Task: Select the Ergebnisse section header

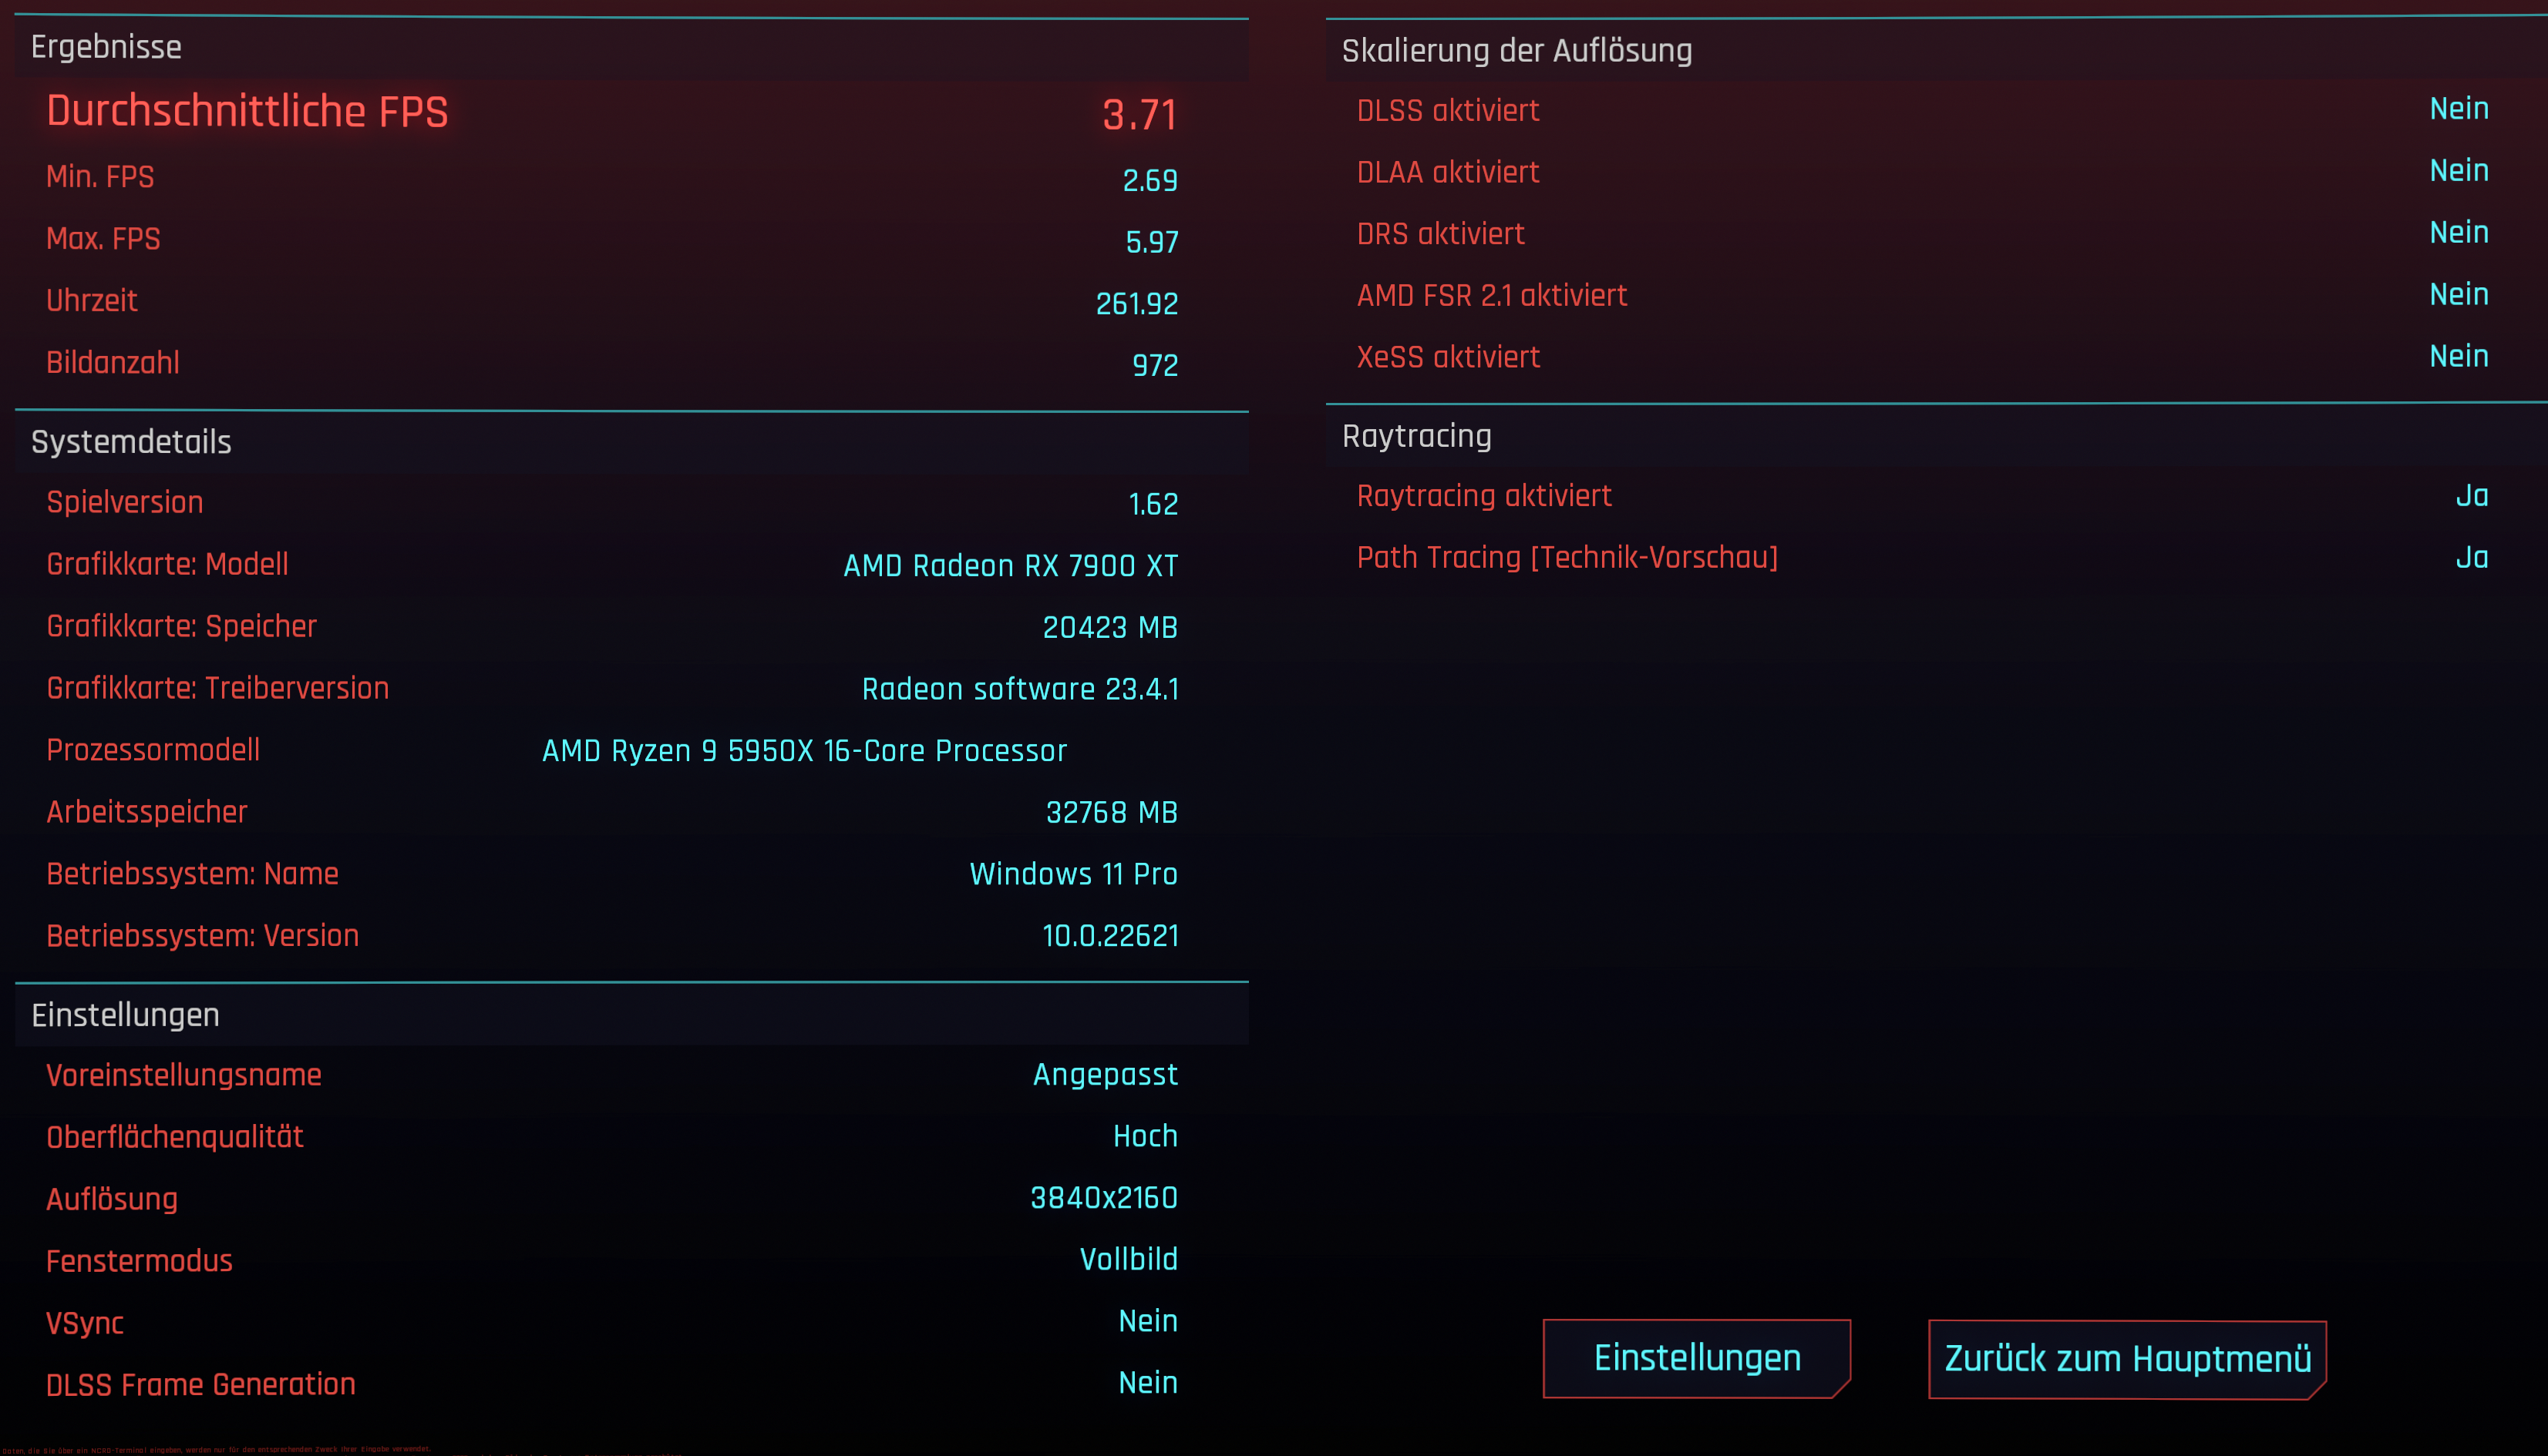Action: [x=106, y=47]
